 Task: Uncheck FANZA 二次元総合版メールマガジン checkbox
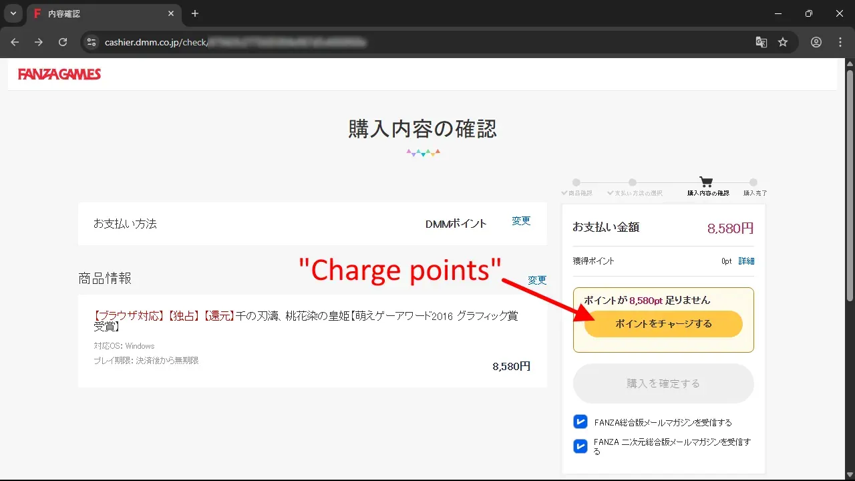[x=580, y=446]
